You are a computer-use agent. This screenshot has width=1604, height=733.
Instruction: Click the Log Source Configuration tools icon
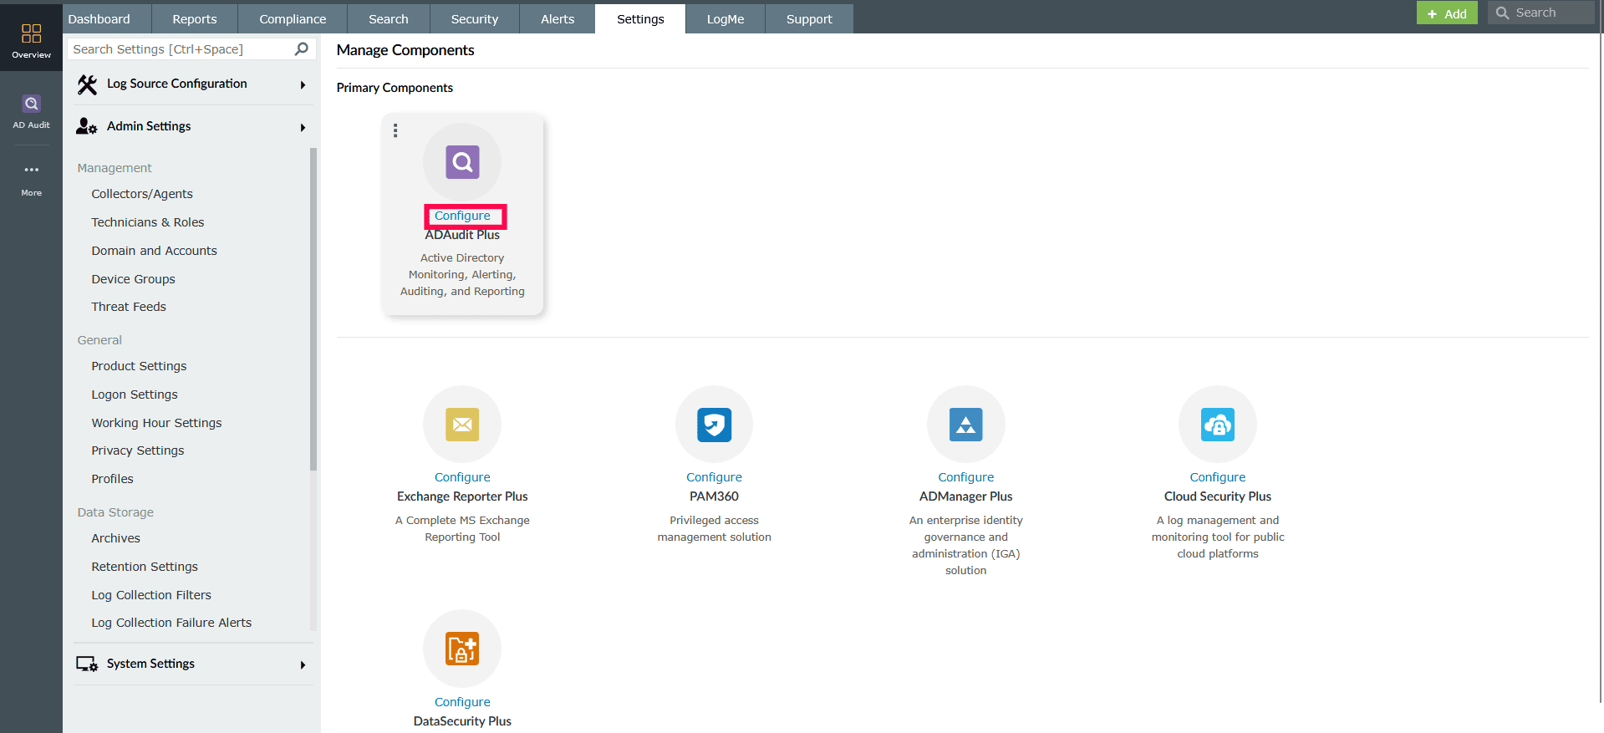(87, 84)
